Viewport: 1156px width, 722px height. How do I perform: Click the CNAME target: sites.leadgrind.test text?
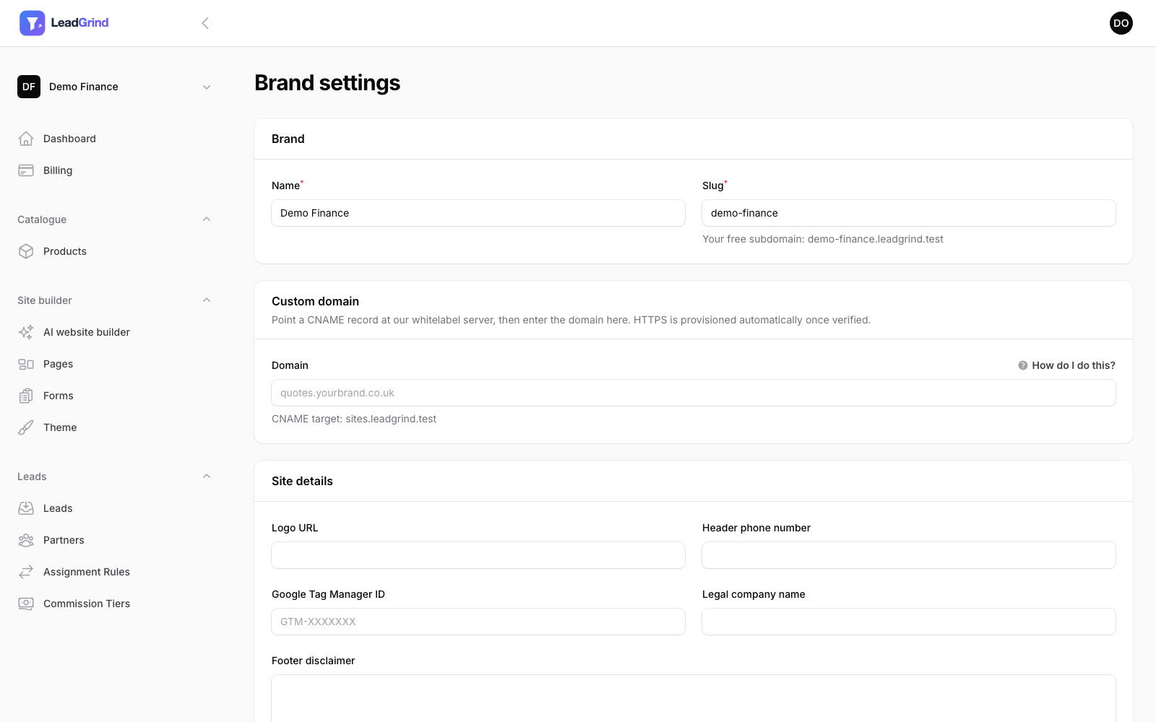pyautogui.click(x=354, y=419)
